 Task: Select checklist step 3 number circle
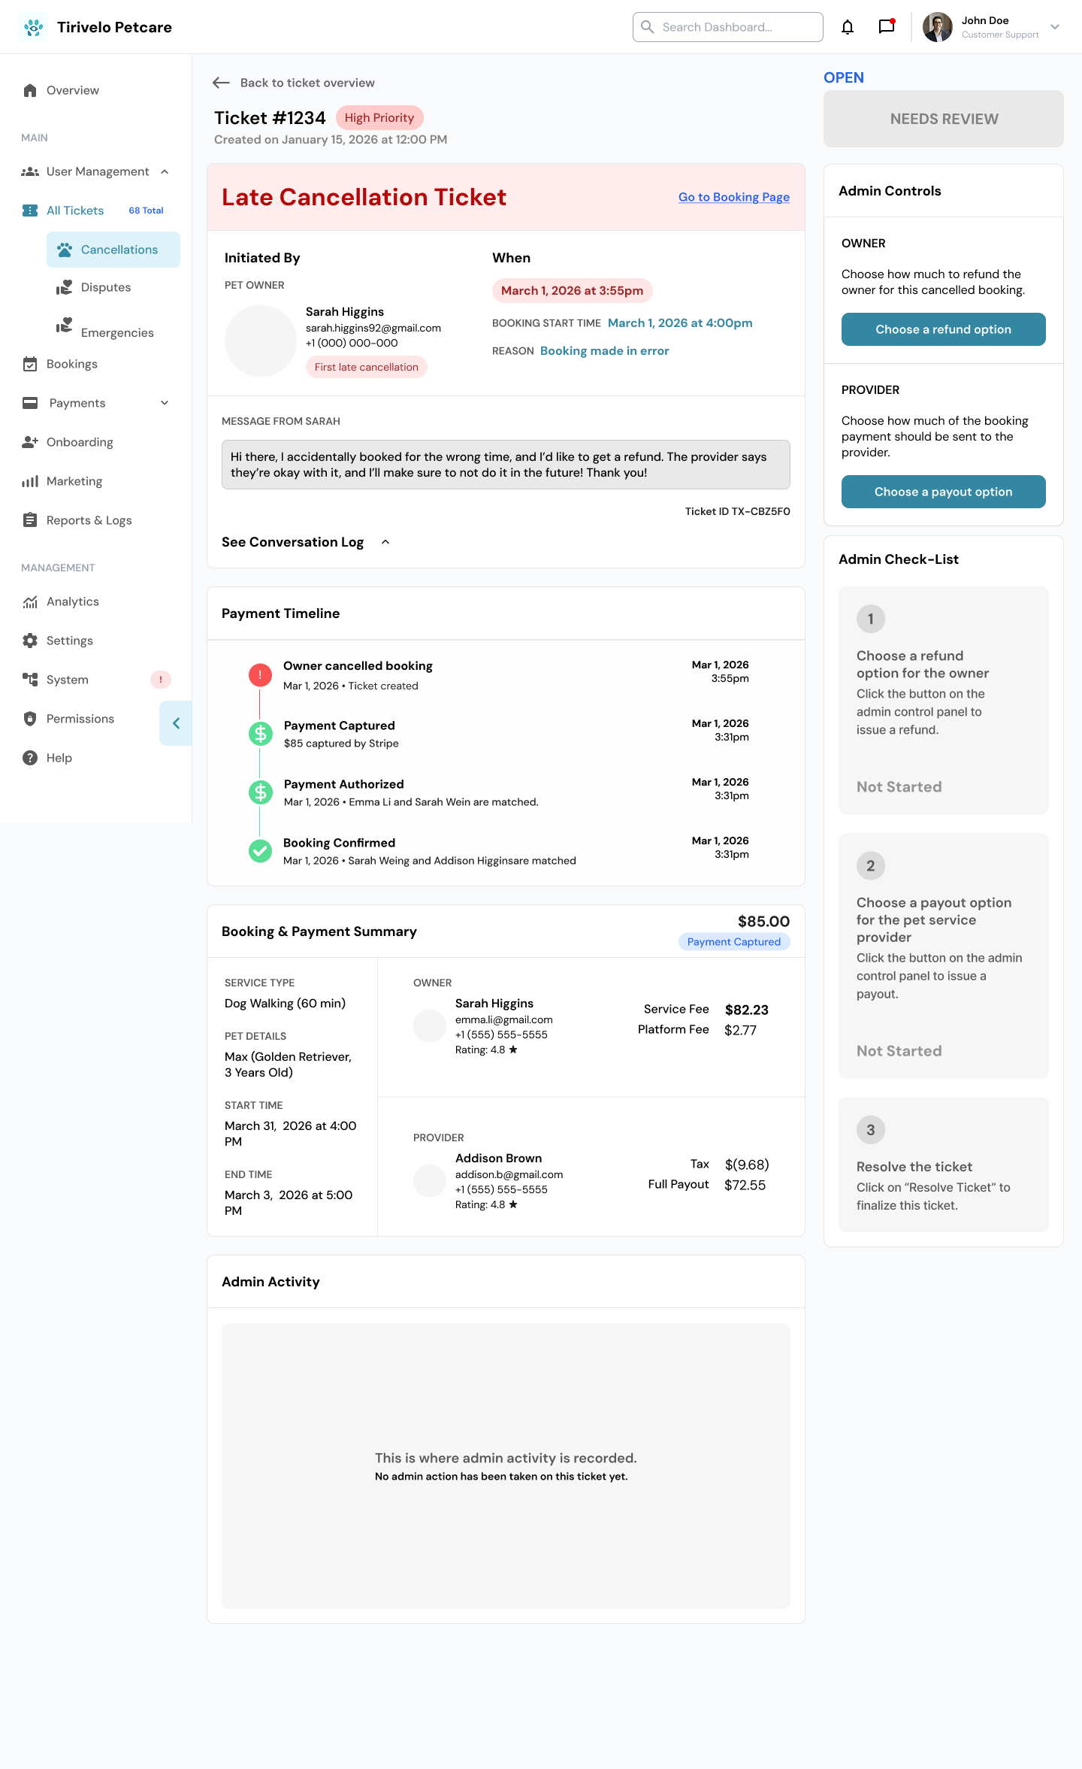[871, 1130]
